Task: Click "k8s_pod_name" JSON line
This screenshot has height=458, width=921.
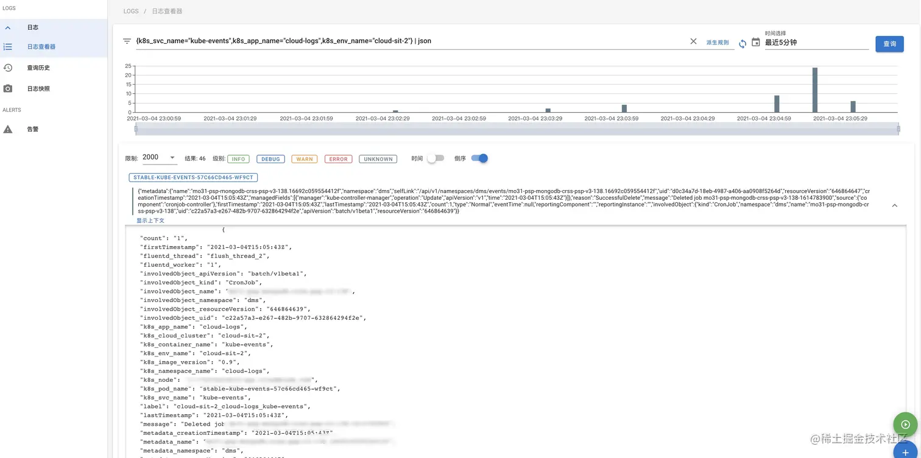Action: [x=240, y=389]
